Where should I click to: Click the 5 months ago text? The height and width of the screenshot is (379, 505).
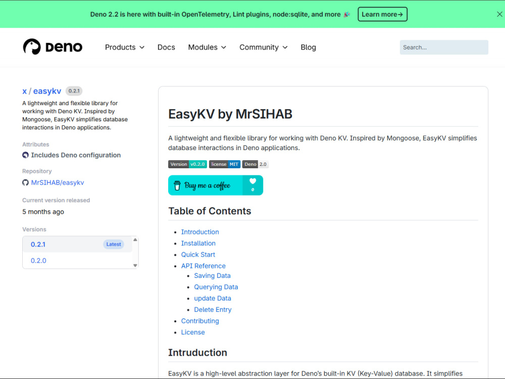click(43, 212)
